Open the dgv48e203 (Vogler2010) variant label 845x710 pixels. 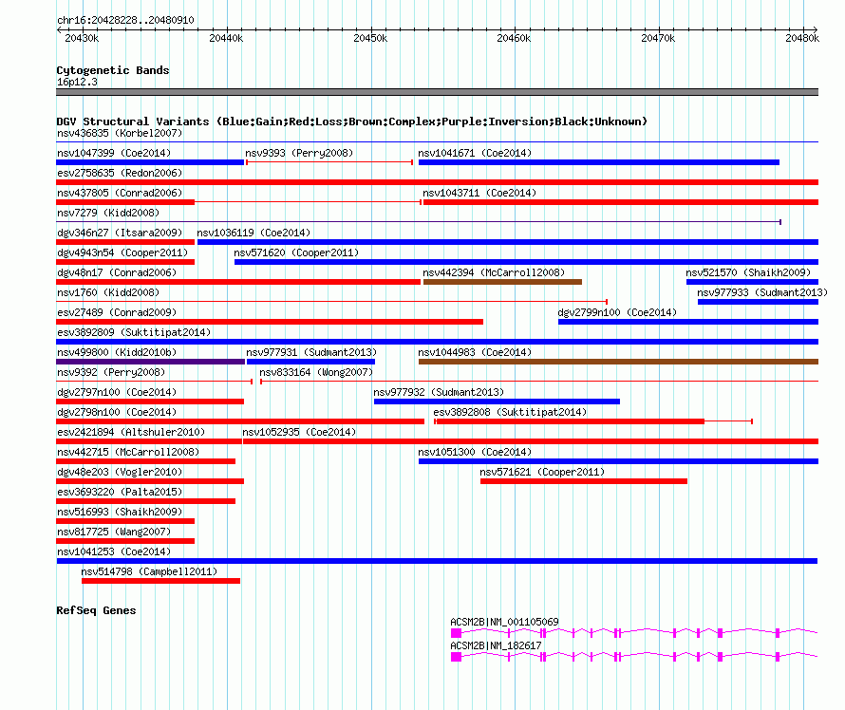coord(120,472)
